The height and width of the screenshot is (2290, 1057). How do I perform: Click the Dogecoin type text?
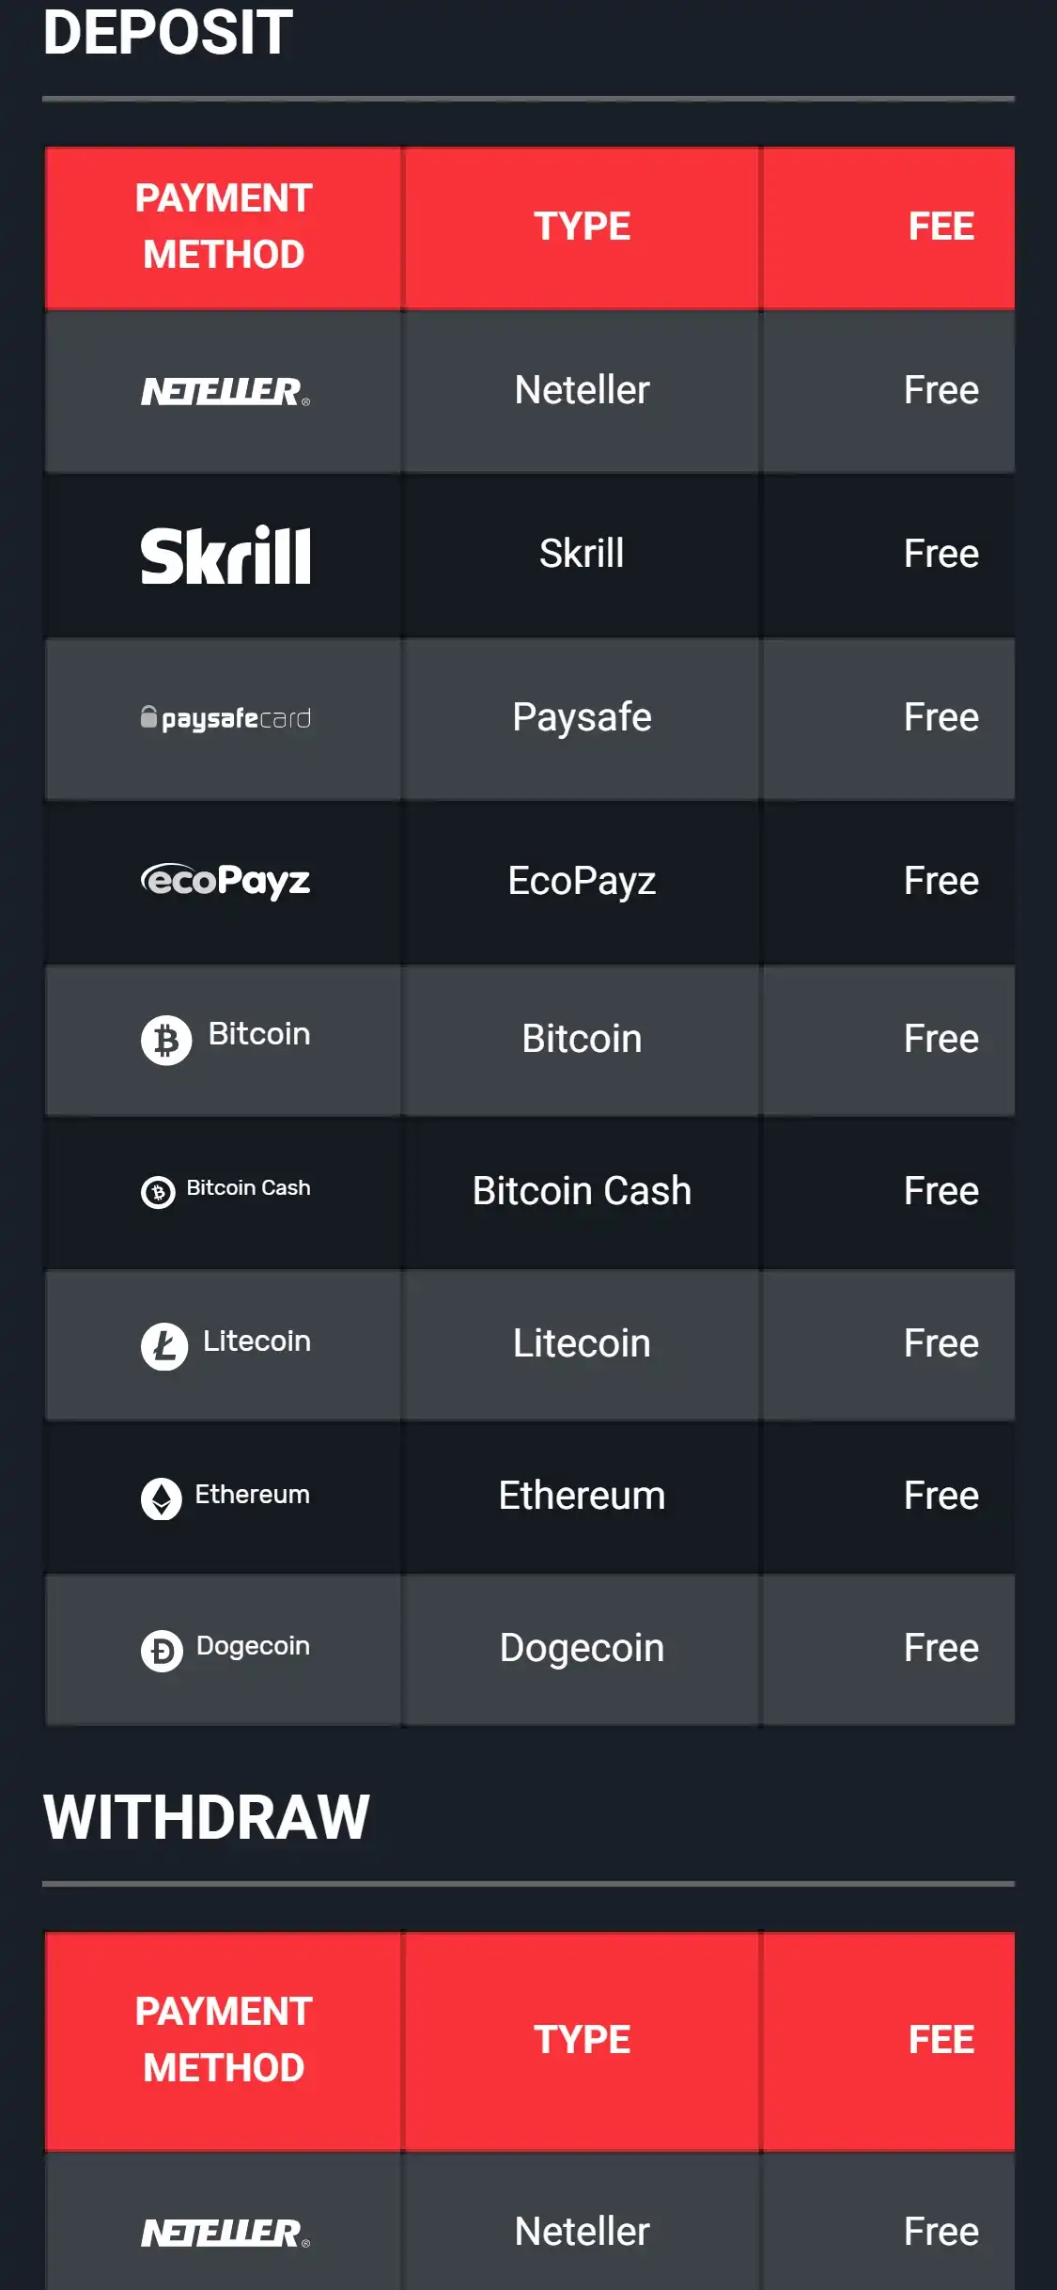click(582, 1648)
